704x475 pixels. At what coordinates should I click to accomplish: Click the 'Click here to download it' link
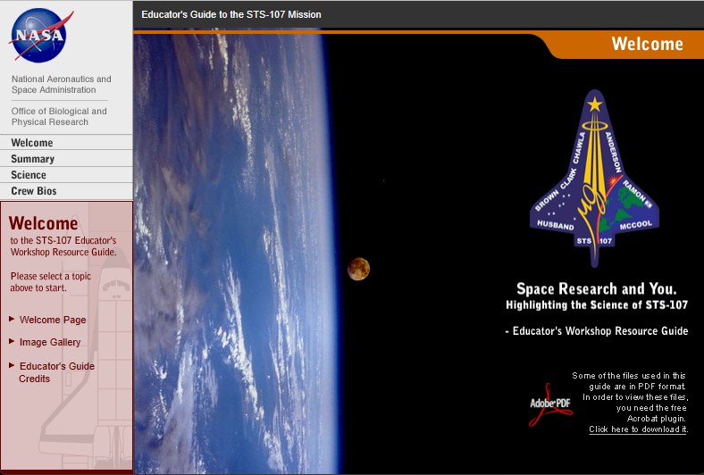click(x=637, y=429)
